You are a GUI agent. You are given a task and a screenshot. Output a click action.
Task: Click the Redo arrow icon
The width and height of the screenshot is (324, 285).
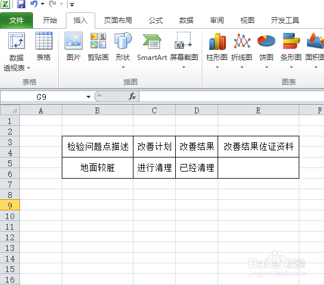pos(52,4)
